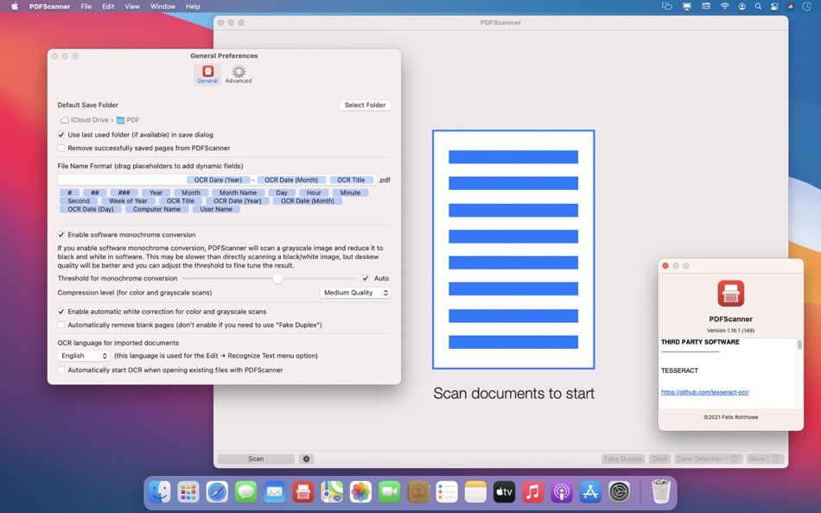Enable Automatically remove blank pages

coord(61,325)
